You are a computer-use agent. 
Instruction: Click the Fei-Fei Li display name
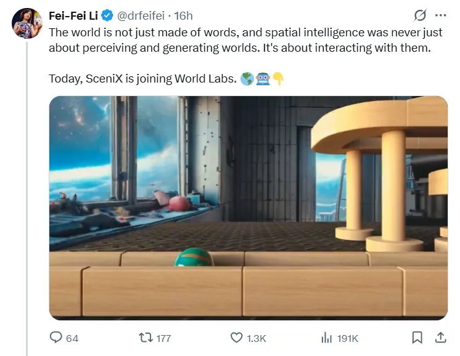pos(73,16)
